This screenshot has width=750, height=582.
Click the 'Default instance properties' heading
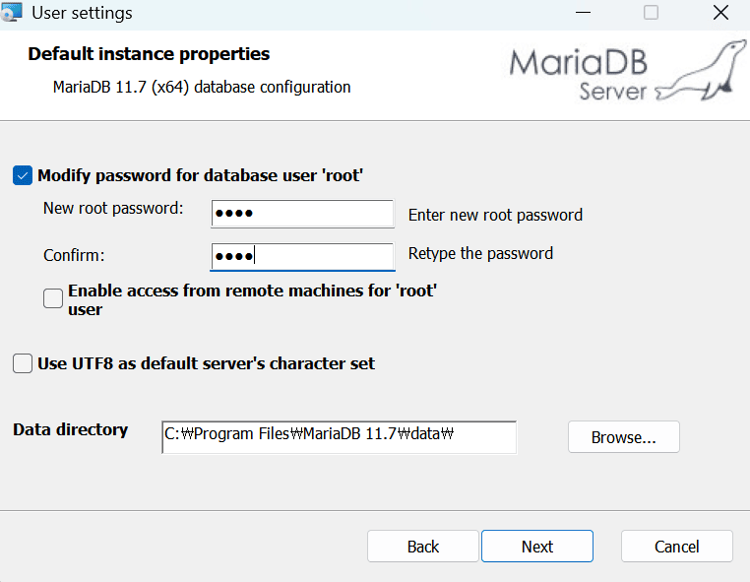coord(149,54)
